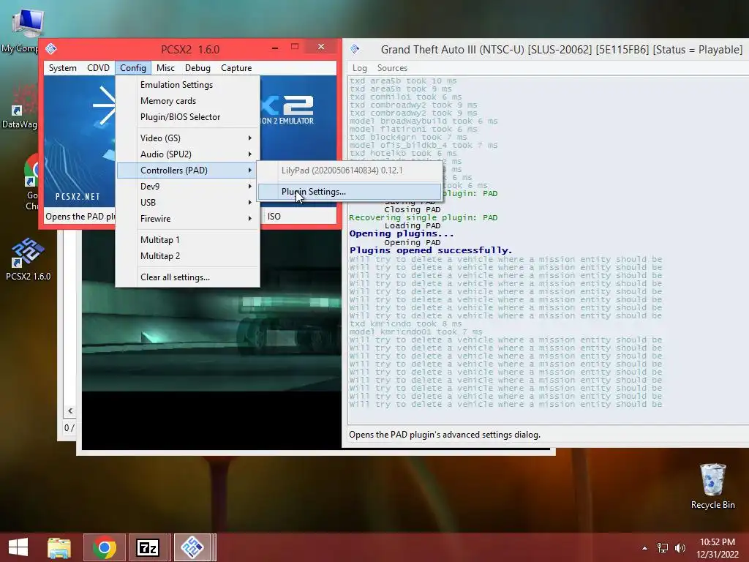
Task: Select the DataWag desktop shortcut
Action: click(x=20, y=108)
